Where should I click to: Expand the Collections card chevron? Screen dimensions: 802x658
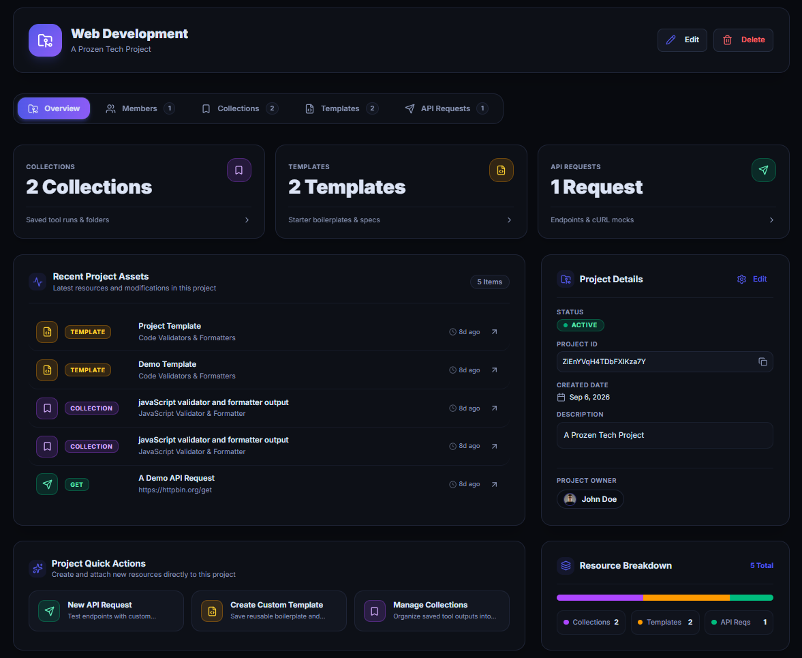(x=247, y=220)
